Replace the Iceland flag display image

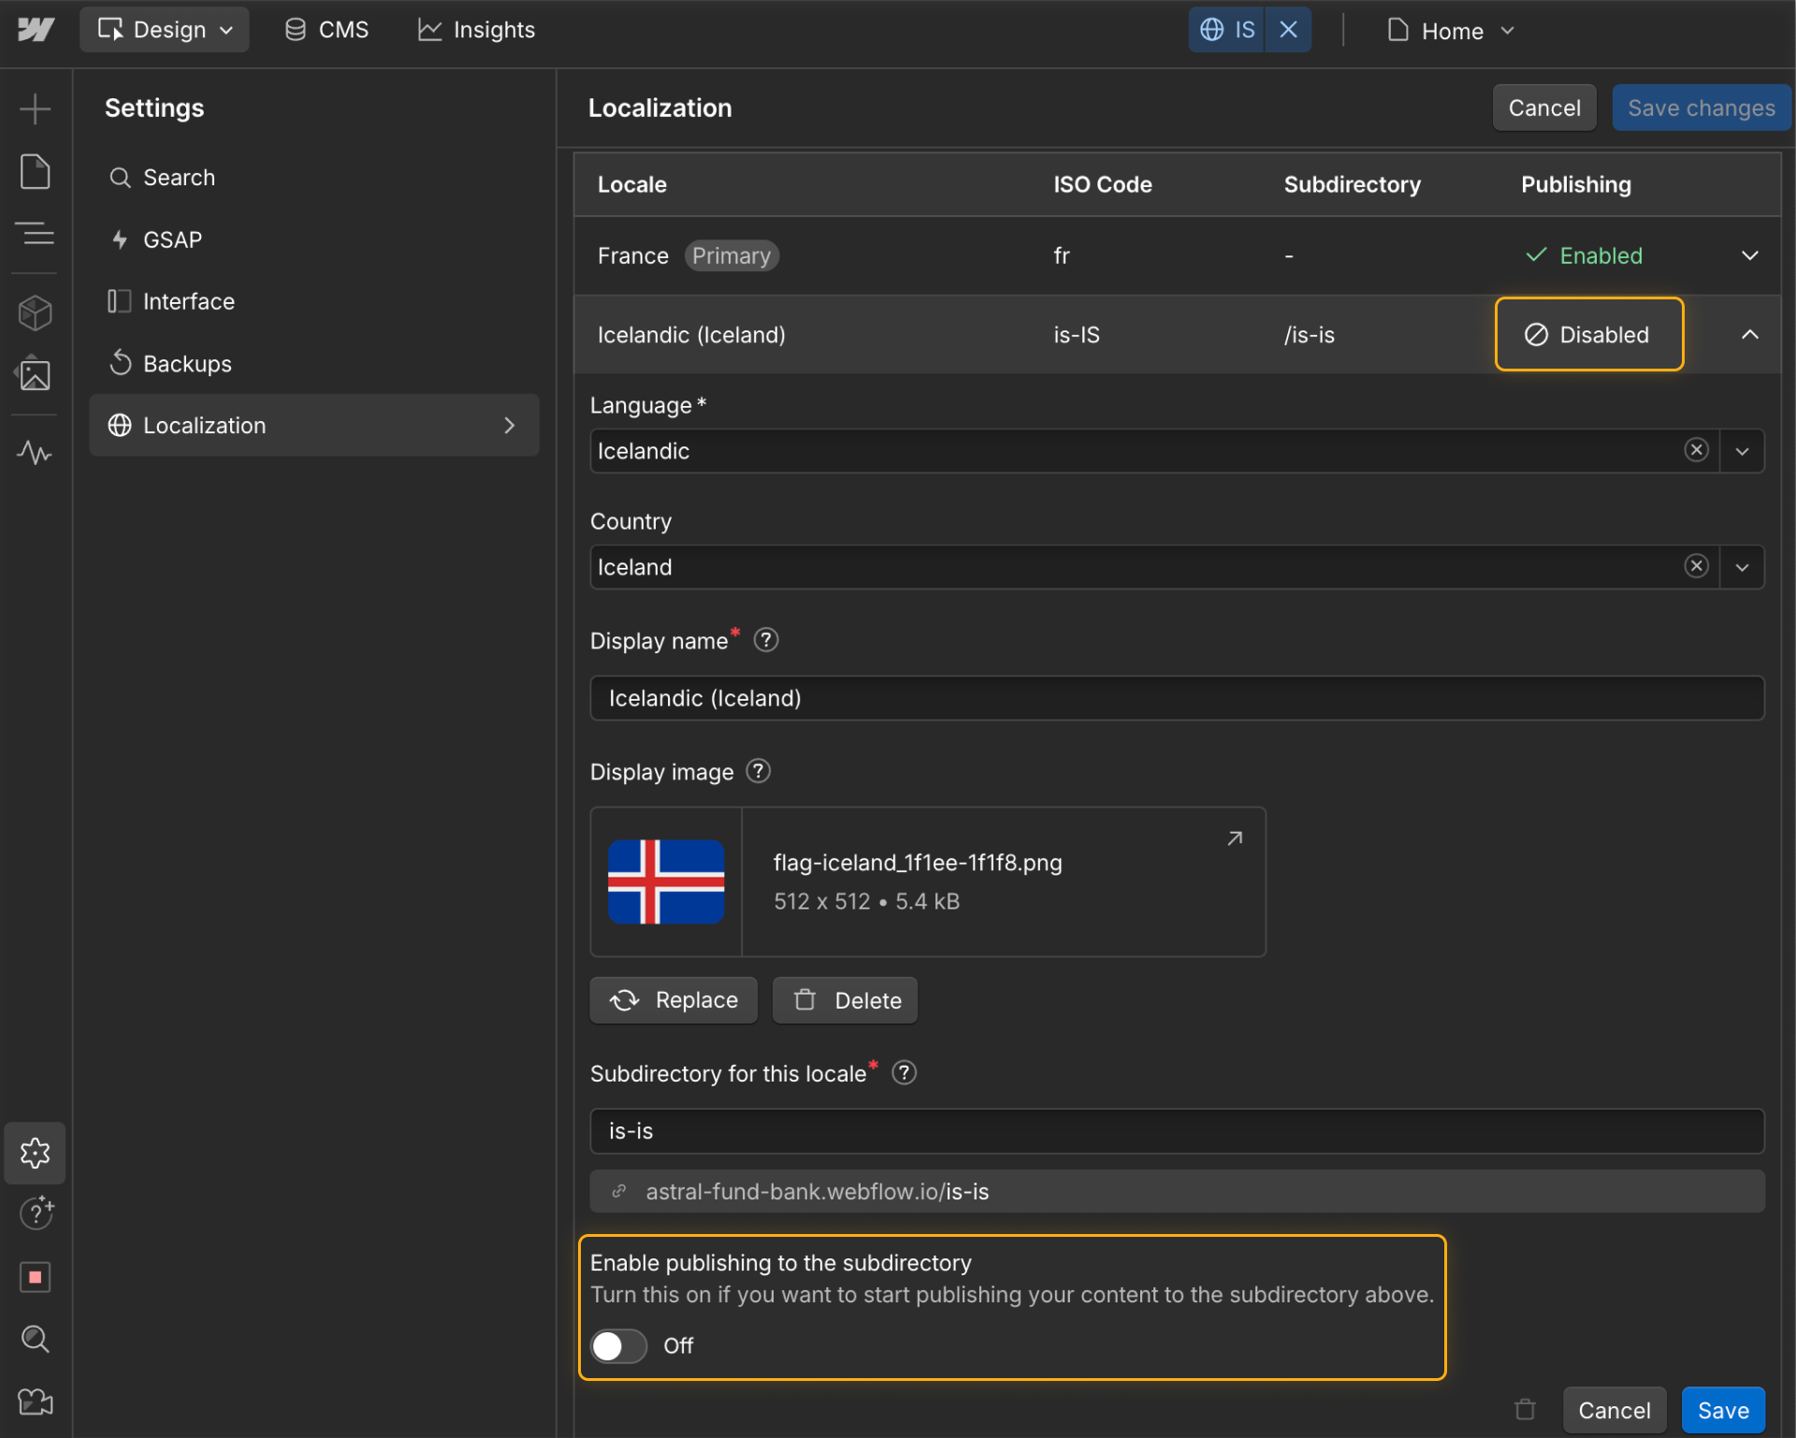[x=673, y=999]
